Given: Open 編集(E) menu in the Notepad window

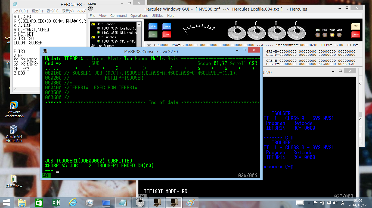Looking at the screenshot, I should (37, 11).
